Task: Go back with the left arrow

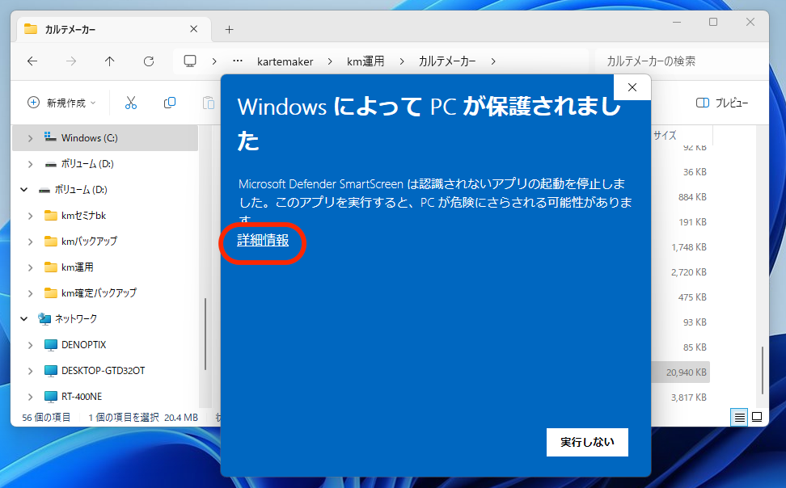Action: [x=32, y=61]
